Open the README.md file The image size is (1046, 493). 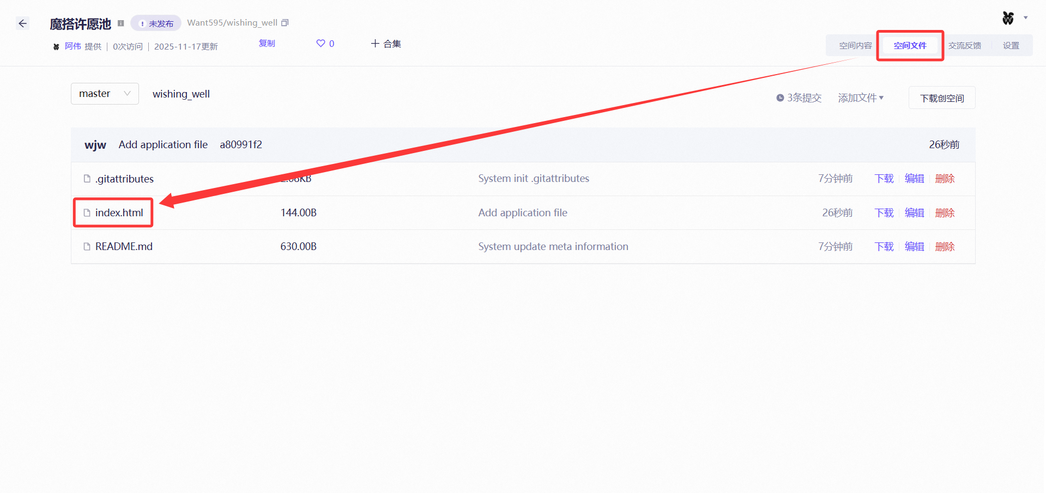click(124, 247)
